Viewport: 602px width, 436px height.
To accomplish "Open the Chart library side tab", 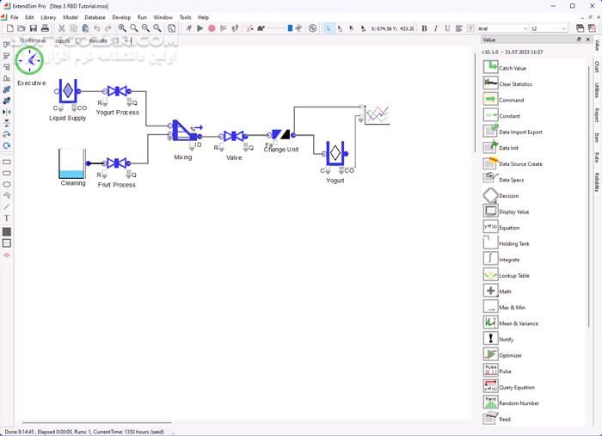I will (x=596, y=67).
